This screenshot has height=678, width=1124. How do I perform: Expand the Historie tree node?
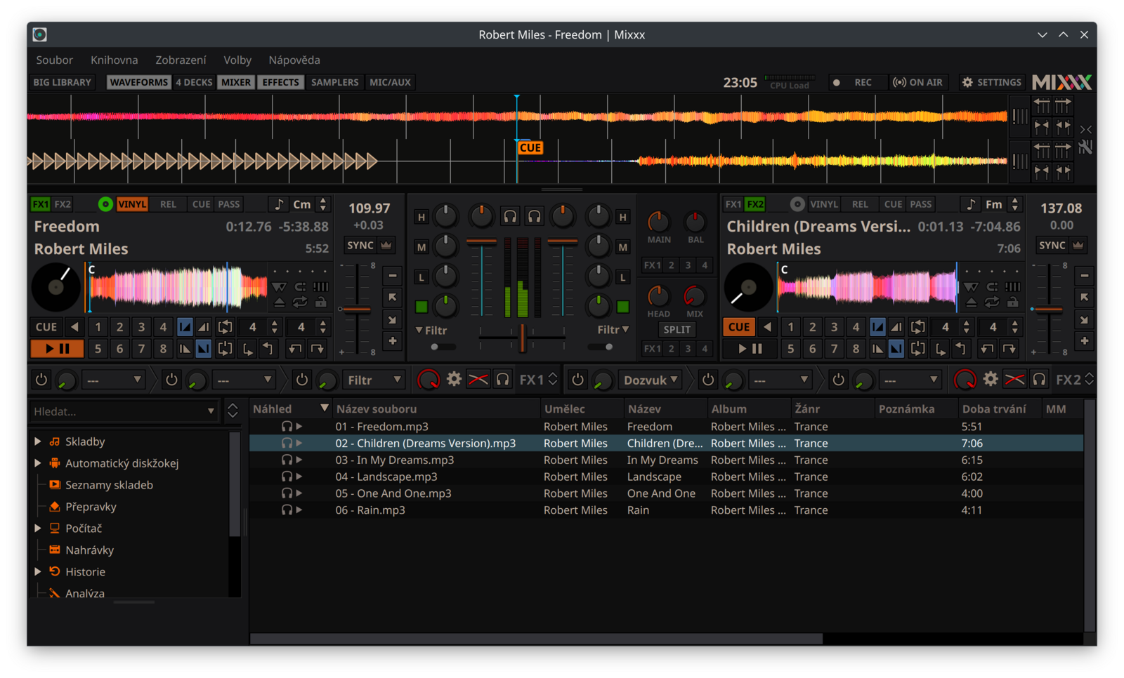click(37, 572)
